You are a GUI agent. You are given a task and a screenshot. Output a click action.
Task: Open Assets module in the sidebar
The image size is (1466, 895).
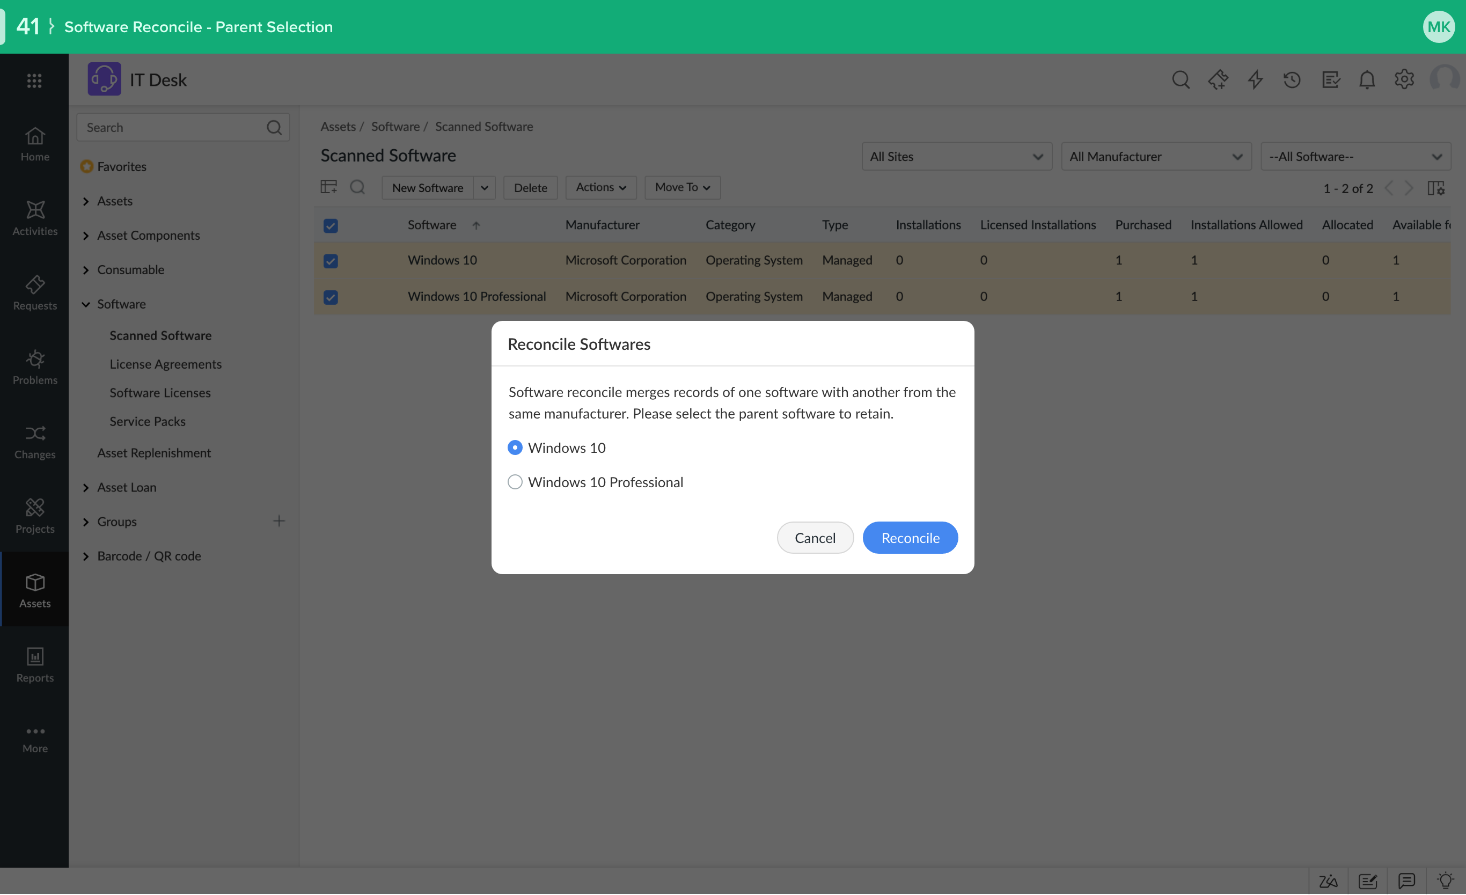pos(34,590)
